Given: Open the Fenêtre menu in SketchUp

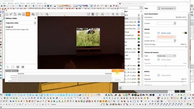Looking at the screenshot, I should pos(33,3).
